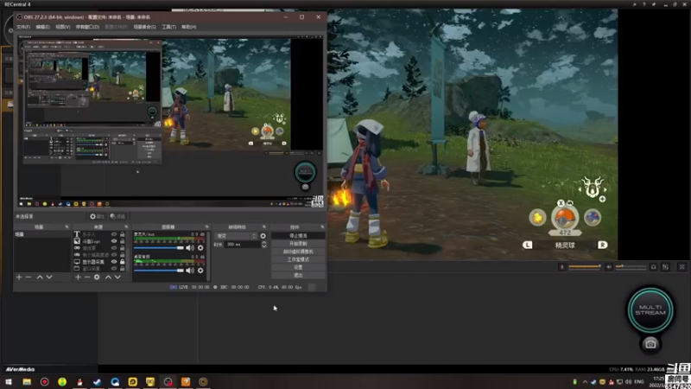Click RECentral Multi Stream button
This screenshot has height=389, width=691.
coord(650,310)
